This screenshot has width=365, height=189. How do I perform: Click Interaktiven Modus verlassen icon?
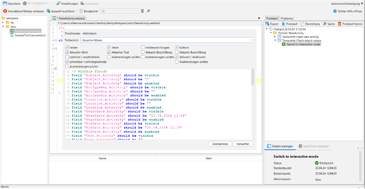click(5, 11)
